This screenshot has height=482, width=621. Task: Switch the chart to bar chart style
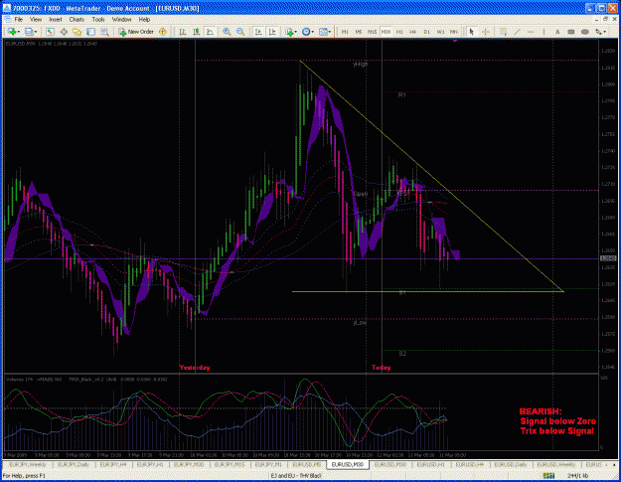click(183, 32)
